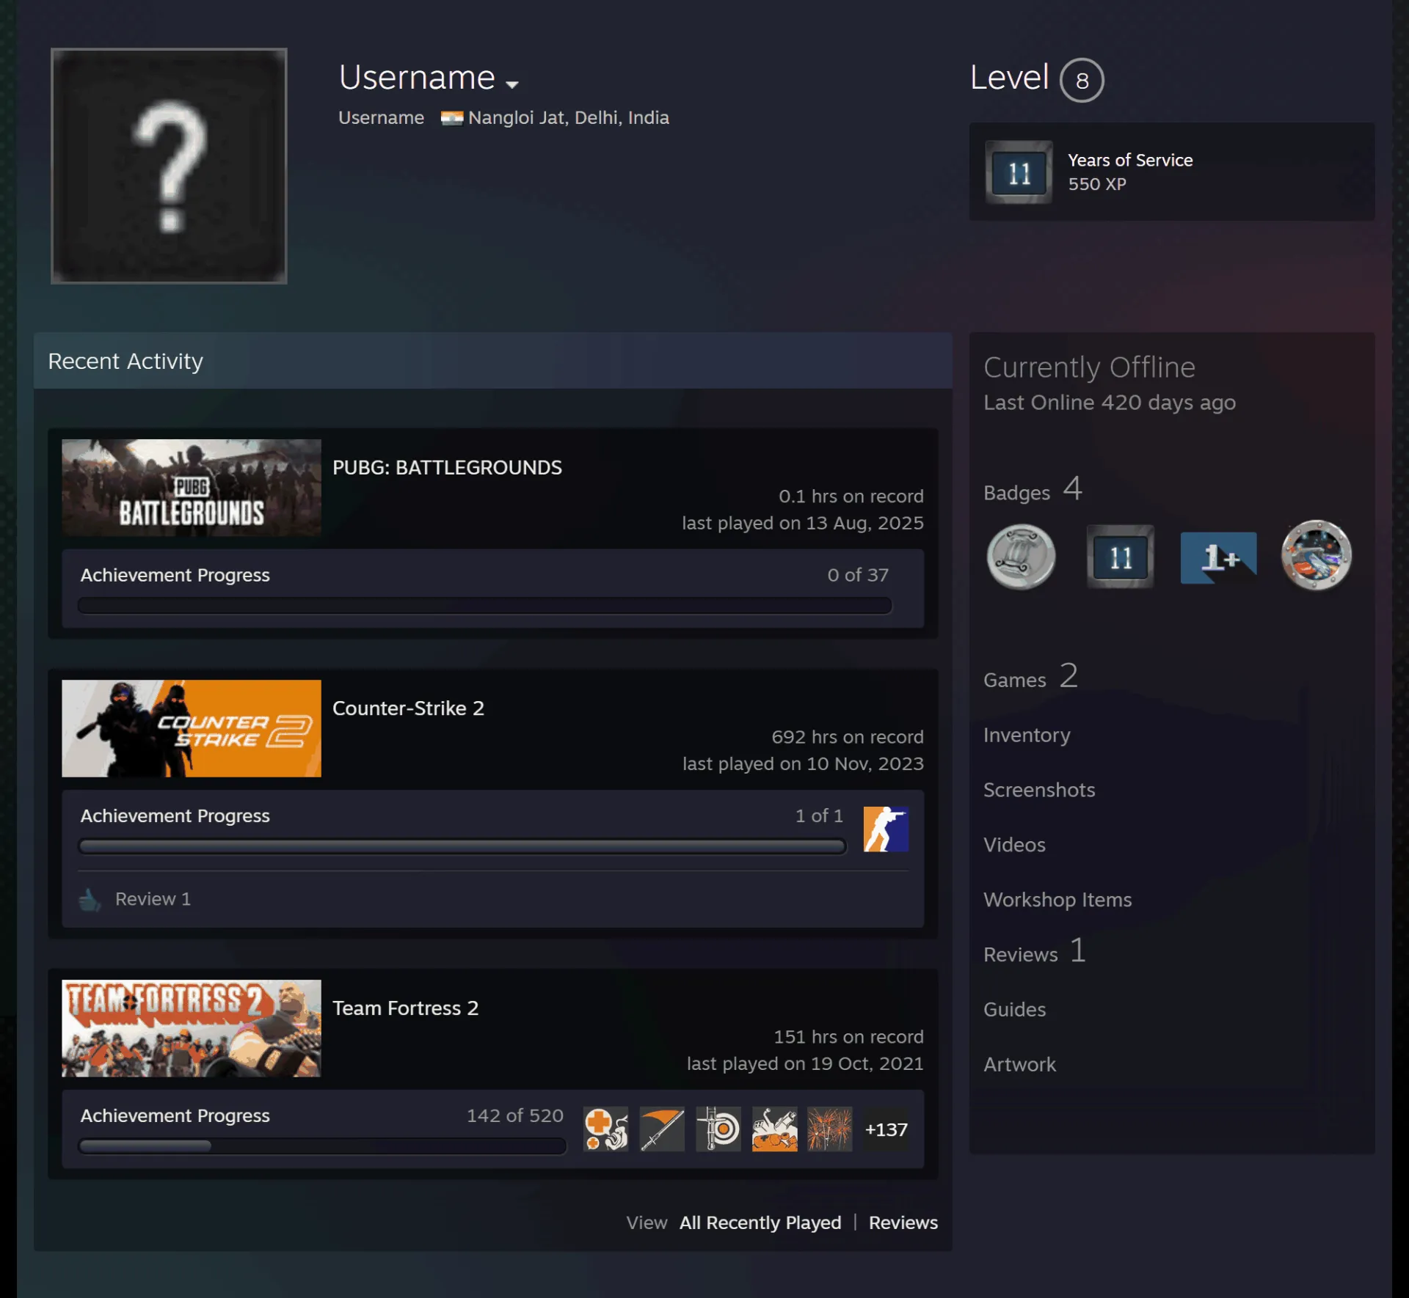Click the thumbs-up review icon

tap(90, 899)
